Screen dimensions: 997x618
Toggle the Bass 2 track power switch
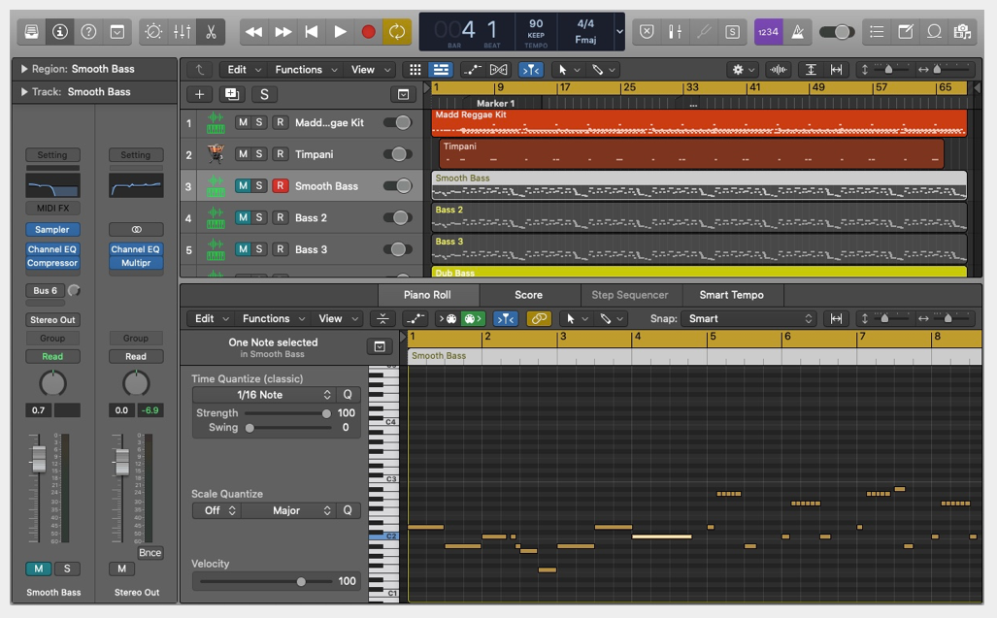pyautogui.click(x=397, y=218)
